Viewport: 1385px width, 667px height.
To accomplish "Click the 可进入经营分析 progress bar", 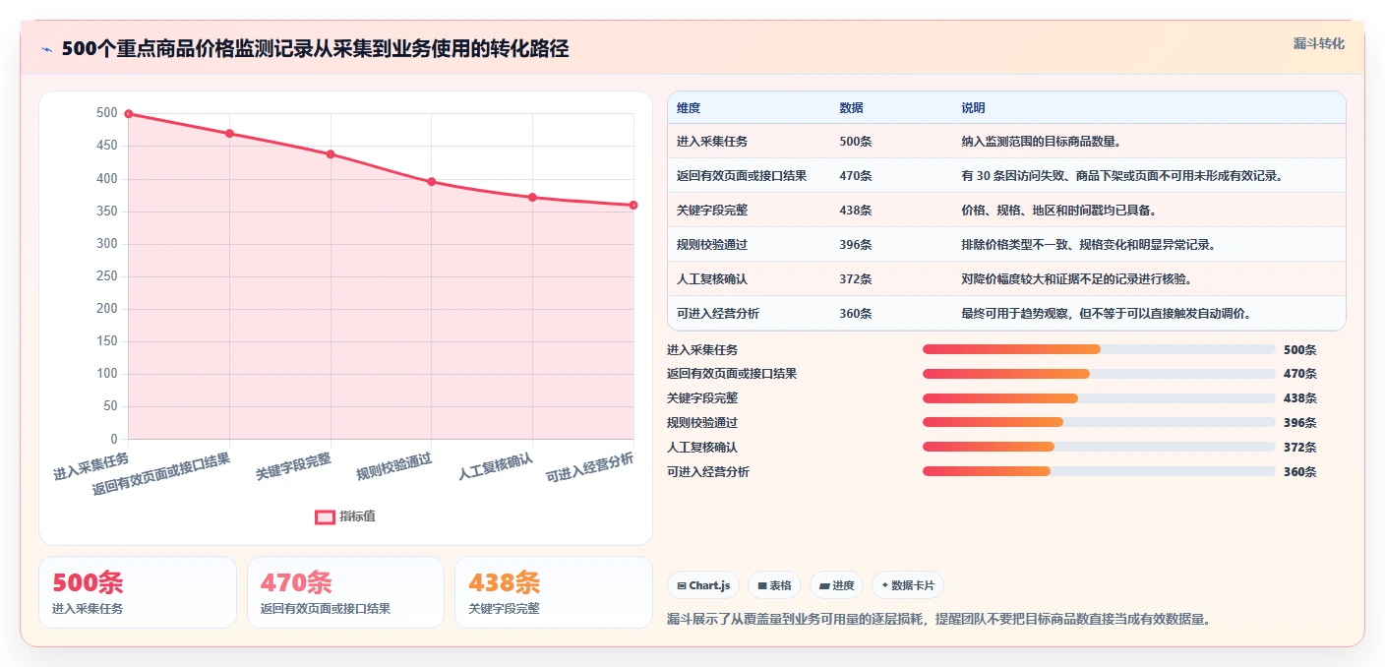I will pyautogui.click(x=1099, y=471).
